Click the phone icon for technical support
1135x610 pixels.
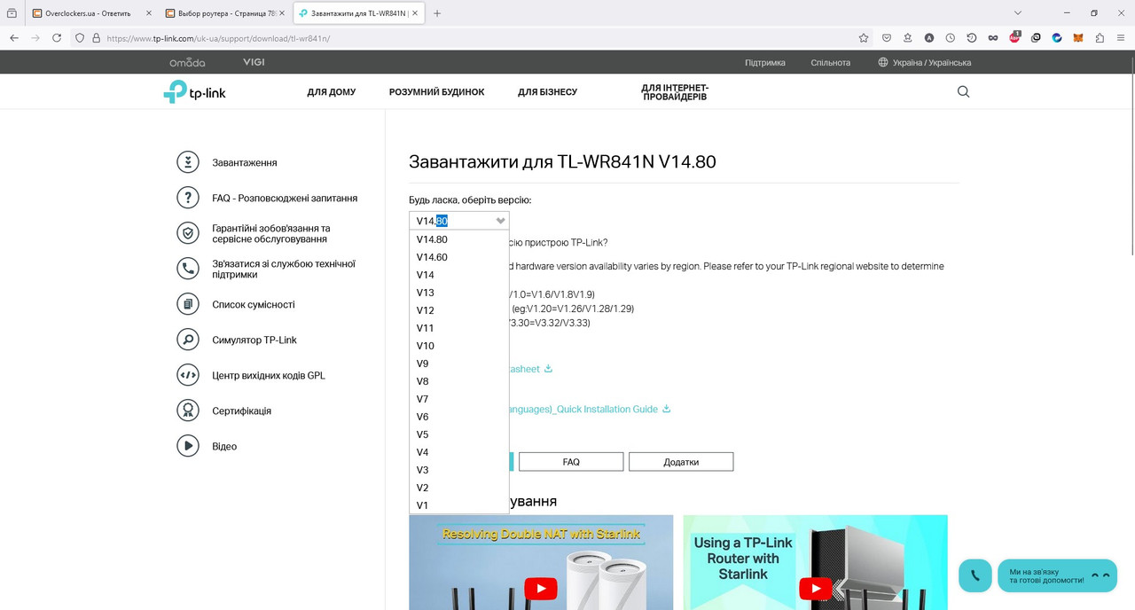pyautogui.click(x=188, y=269)
